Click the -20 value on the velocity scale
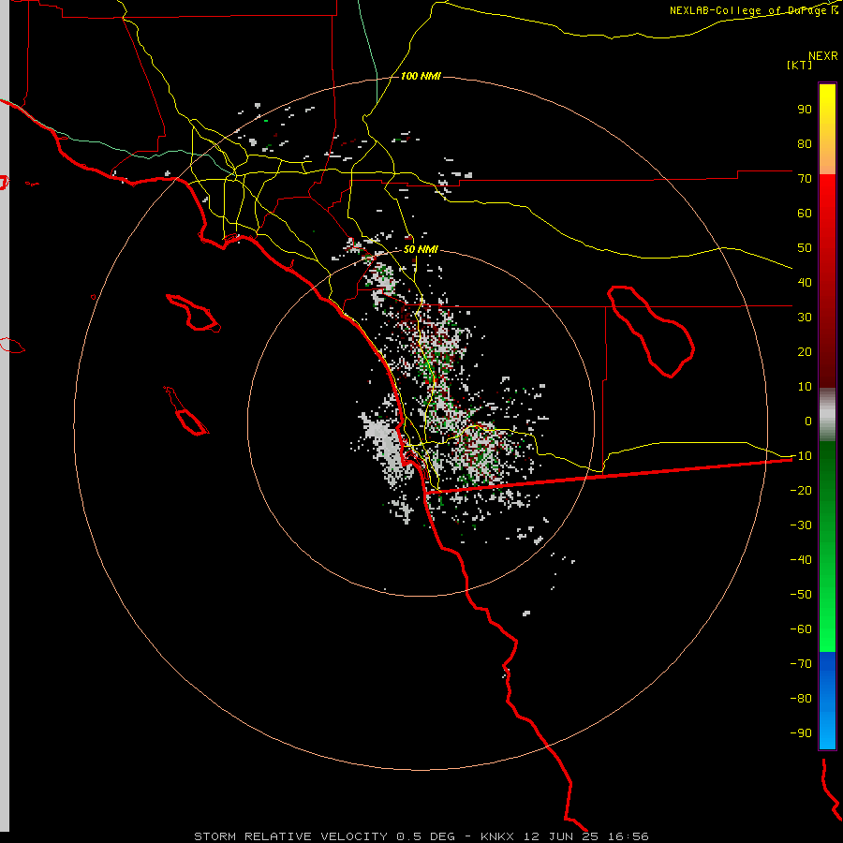The height and width of the screenshot is (843, 843). click(801, 491)
